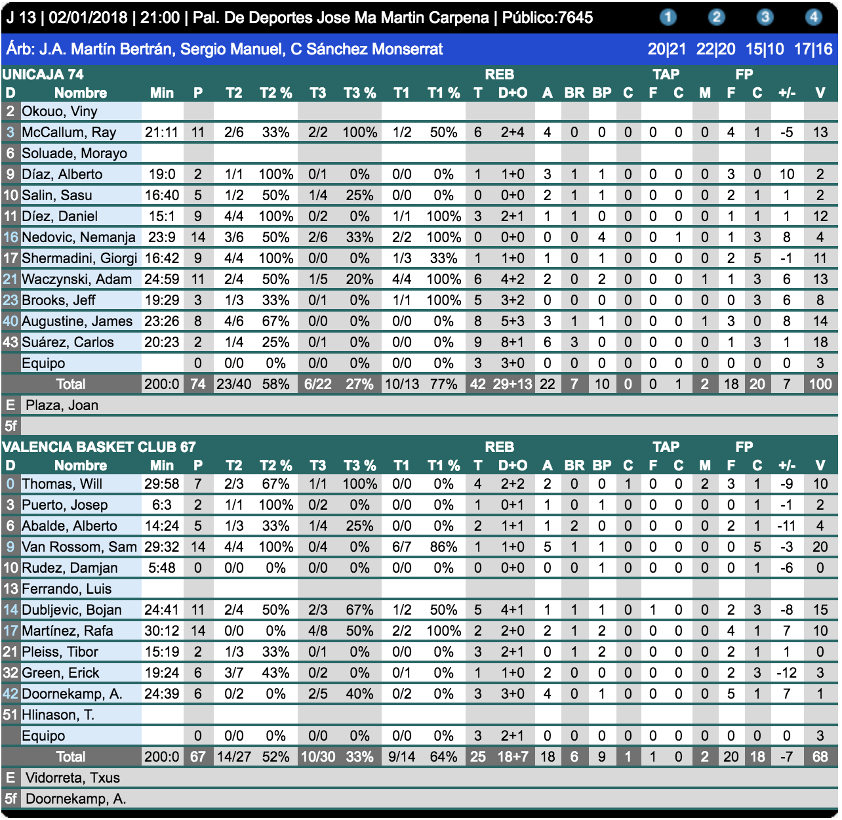Click the Min column header in Unicaja table

point(162,93)
